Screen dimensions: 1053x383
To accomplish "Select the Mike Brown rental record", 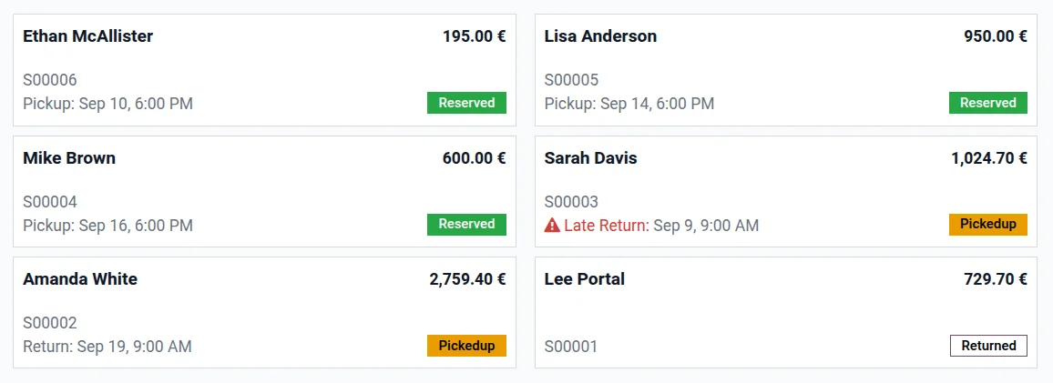I will tap(264, 192).
